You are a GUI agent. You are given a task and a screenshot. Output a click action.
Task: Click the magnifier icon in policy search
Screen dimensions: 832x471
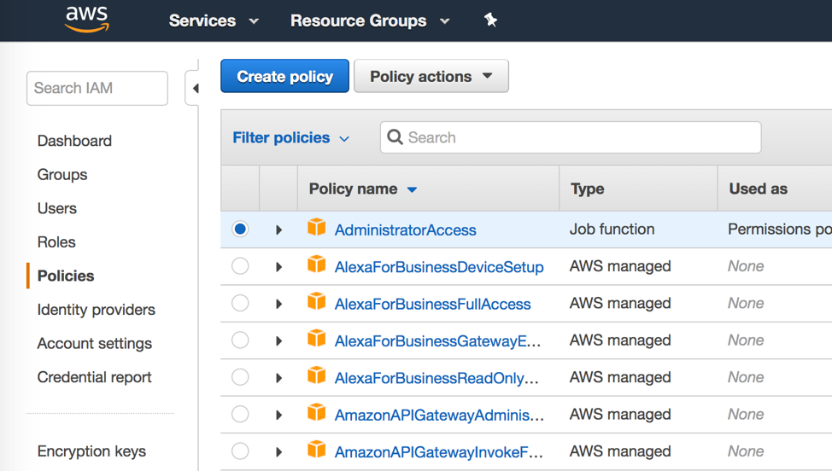tap(395, 137)
